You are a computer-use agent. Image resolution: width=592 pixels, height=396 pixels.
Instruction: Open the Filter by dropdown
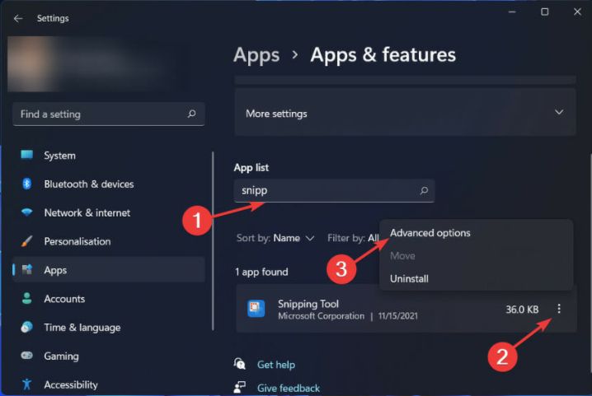(x=353, y=238)
